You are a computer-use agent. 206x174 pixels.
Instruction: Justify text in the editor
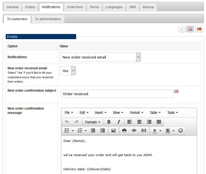(159, 122)
